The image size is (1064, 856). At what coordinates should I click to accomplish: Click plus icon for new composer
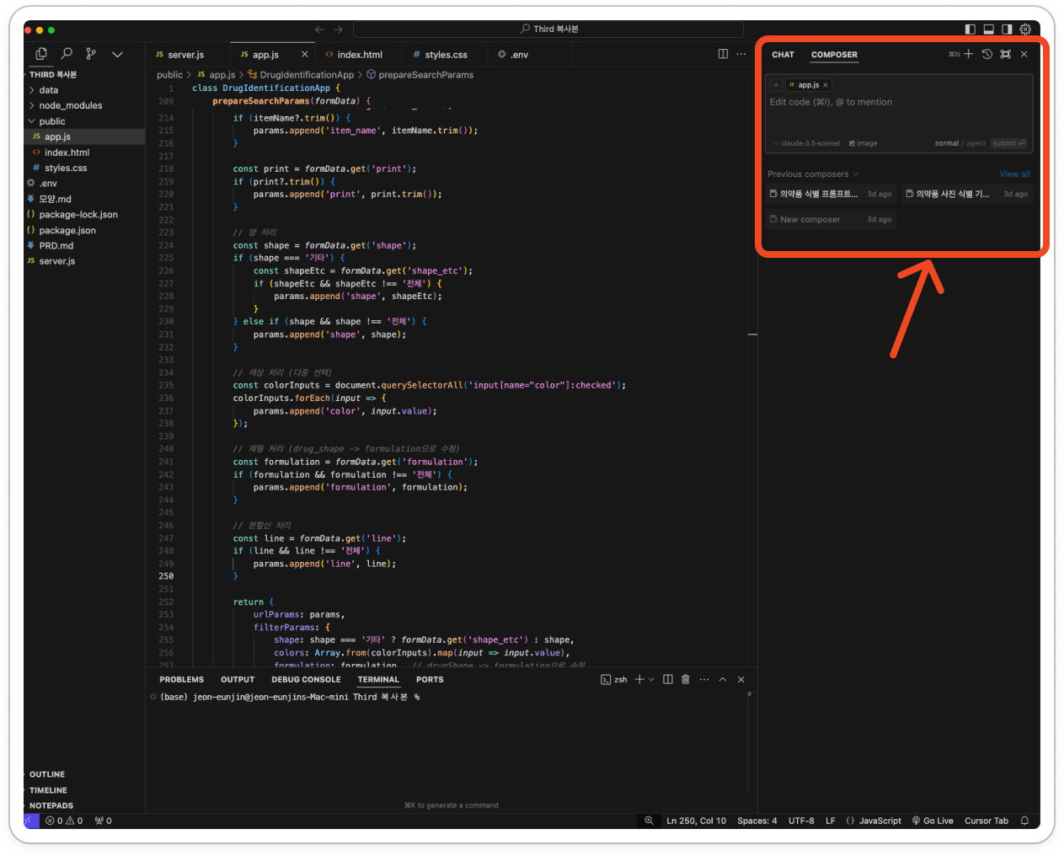tap(968, 54)
